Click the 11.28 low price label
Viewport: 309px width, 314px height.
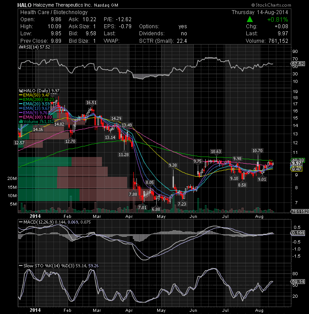(x=124, y=155)
